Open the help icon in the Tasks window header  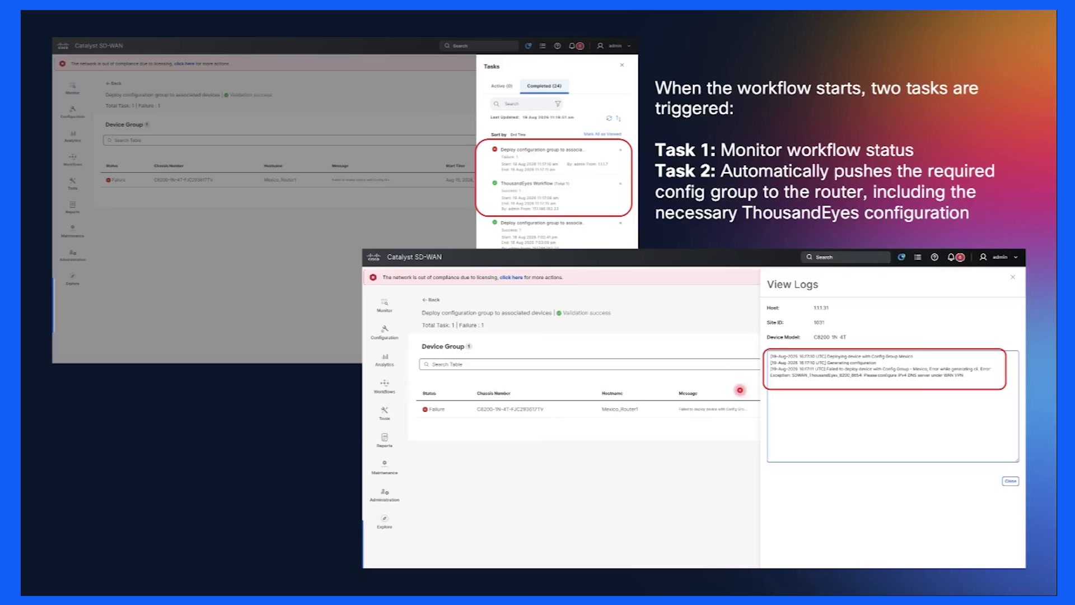[557, 46]
